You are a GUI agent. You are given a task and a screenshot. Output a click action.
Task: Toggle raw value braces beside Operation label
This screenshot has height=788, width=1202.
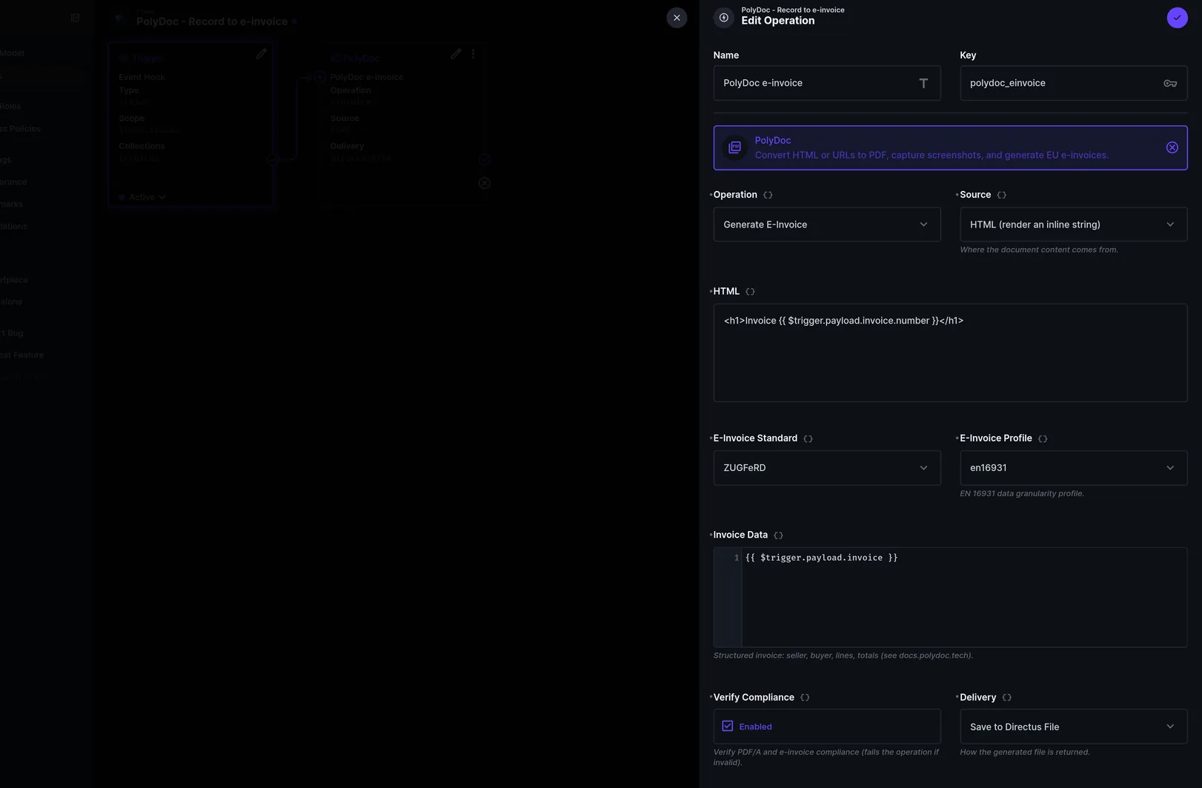pyautogui.click(x=768, y=195)
